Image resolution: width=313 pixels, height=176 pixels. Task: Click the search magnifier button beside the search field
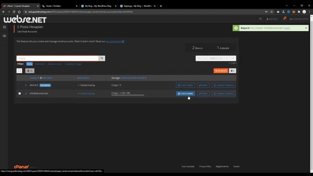click(102, 58)
